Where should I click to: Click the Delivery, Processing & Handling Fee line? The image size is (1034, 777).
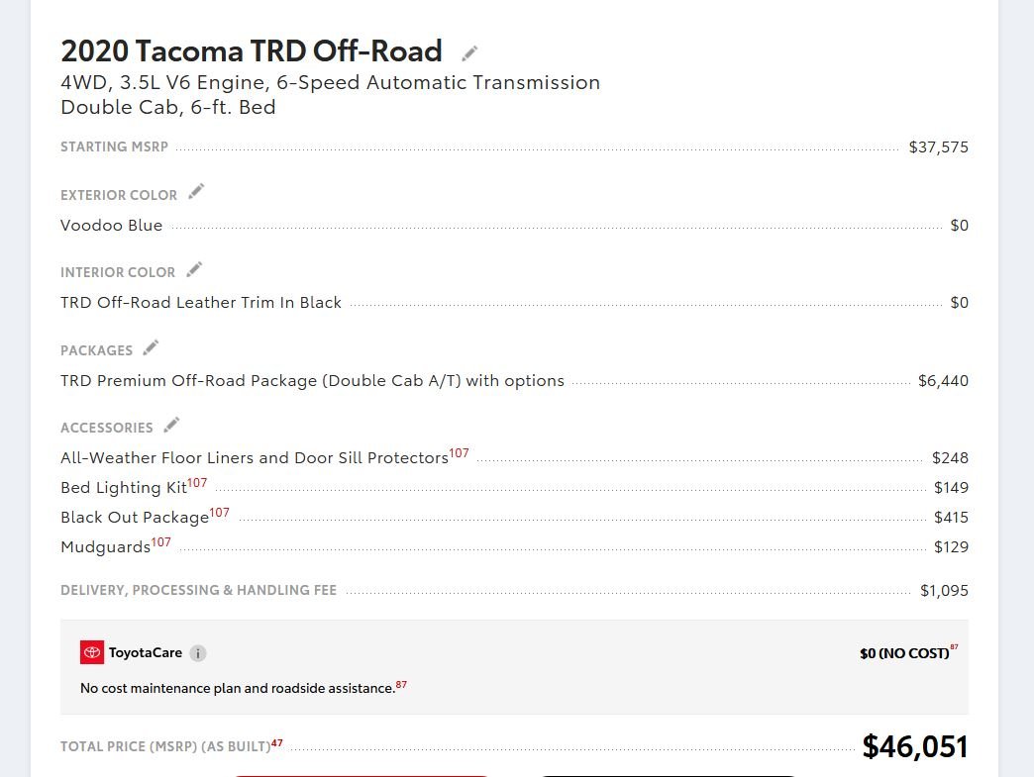514,591
